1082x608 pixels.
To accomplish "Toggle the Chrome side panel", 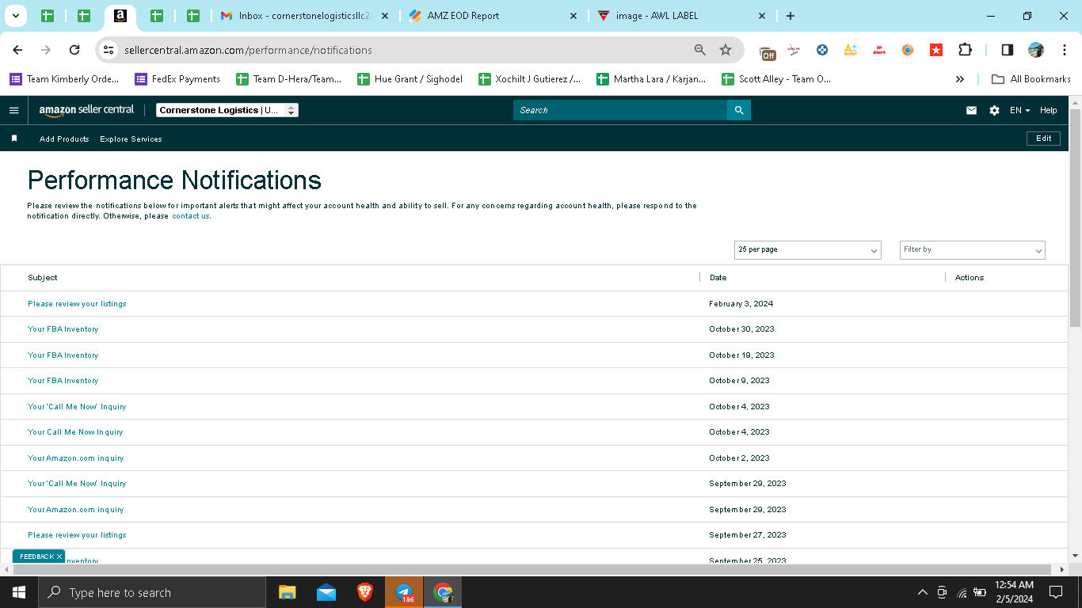I will click(1008, 50).
